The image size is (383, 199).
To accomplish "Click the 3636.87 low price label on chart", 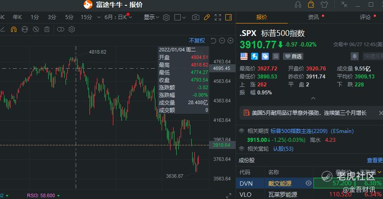I will click(174, 176).
